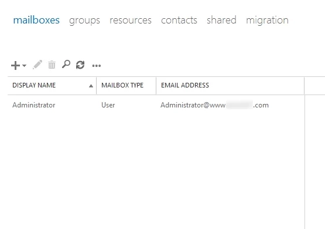Image resolution: width=325 pixels, height=229 pixels.
Task: Click the User mailbox type cell
Action: tap(108, 105)
